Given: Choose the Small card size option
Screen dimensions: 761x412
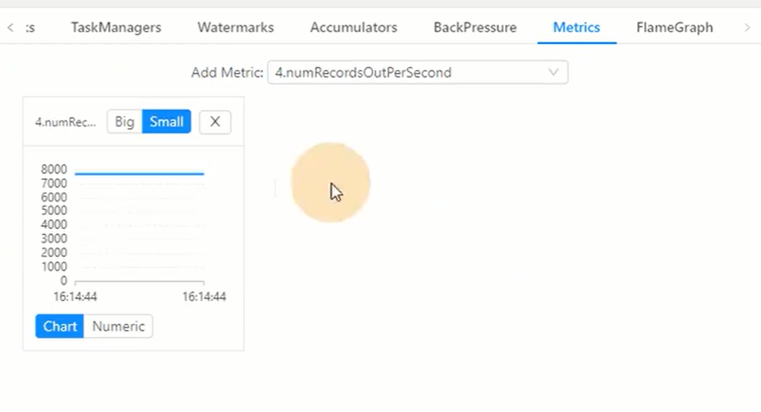Looking at the screenshot, I should click(166, 122).
